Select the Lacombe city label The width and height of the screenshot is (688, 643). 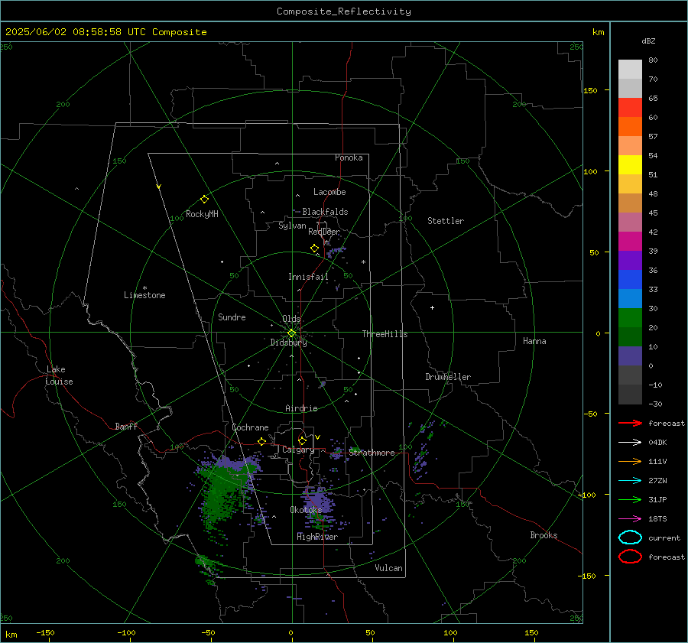click(x=329, y=192)
